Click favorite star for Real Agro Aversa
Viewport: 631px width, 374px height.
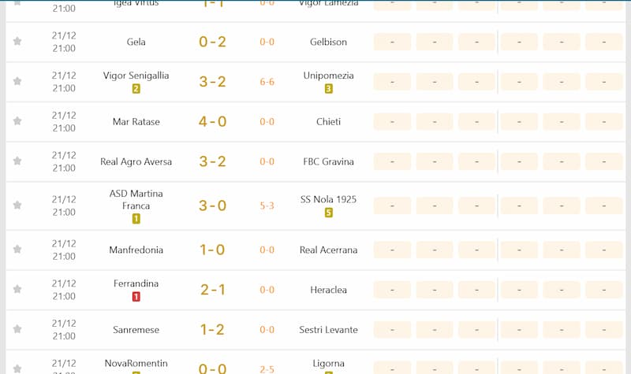(x=17, y=161)
